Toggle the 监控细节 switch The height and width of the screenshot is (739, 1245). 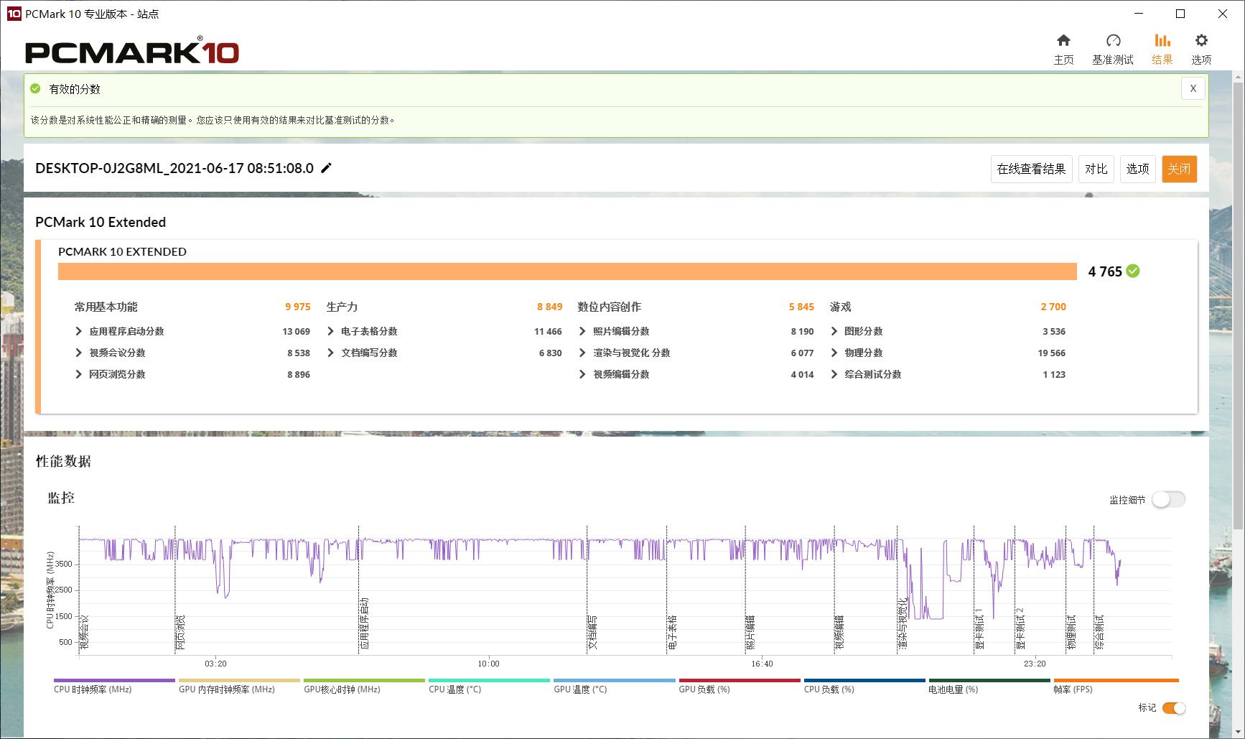[1168, 500]
